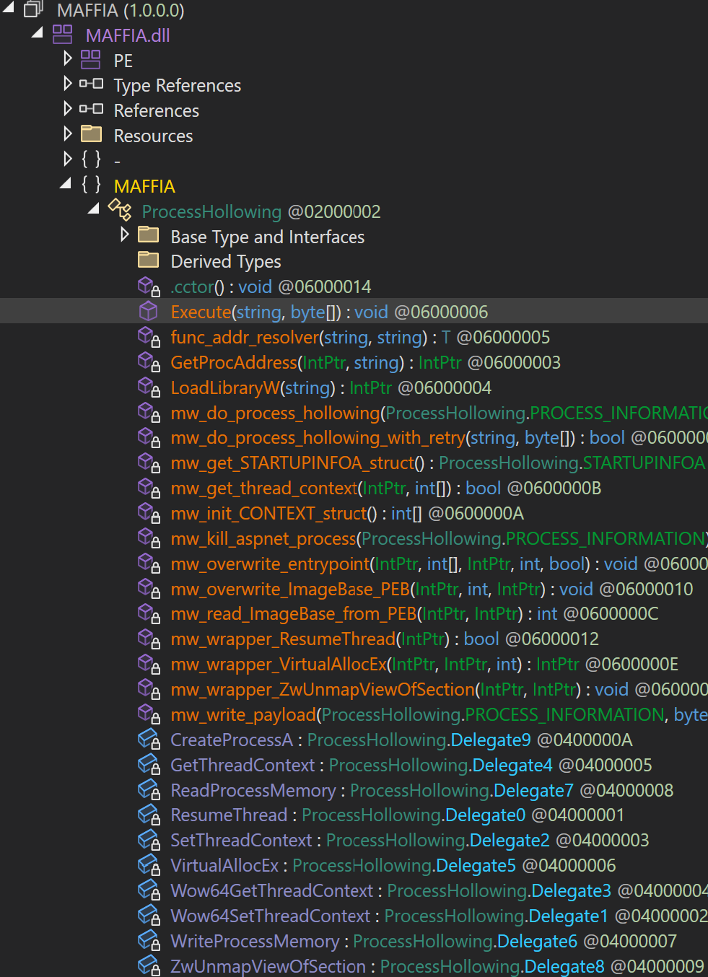This screenshot has height=977, width=708.
Task: Click the WriteProcessMemory field icon
Action: (x=148, y=941)
